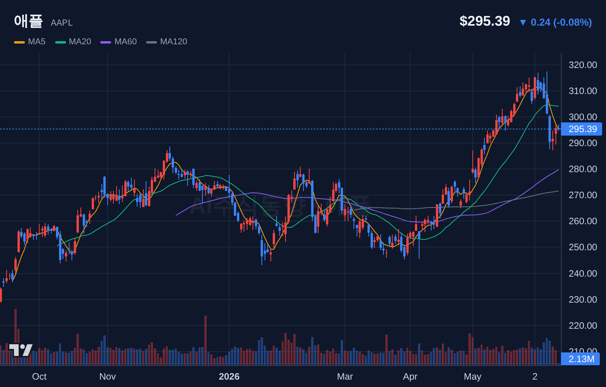Click the 0.24 (-0.08%) change text
606x387 pixels.
click(561, 22)
